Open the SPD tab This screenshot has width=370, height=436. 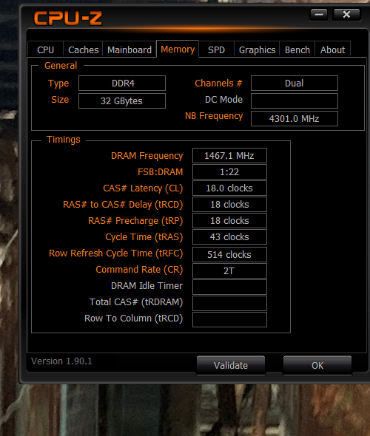[x=216, y=50]
